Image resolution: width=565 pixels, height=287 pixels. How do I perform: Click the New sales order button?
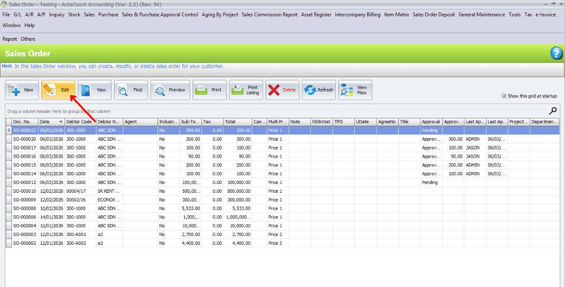(x=22, y=90)
